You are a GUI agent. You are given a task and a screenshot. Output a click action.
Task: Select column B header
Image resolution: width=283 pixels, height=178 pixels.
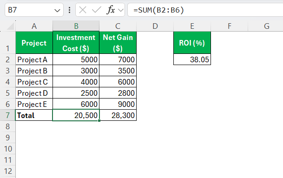click(x=76, y=26)
